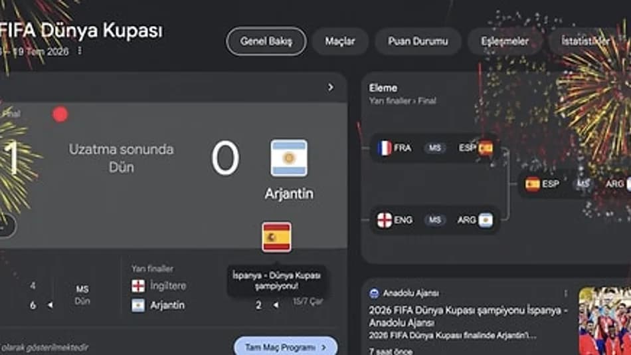Screen dimensions: 631x355
Task: Select the Eşleşmeler tab
Action: click(505, 41)
